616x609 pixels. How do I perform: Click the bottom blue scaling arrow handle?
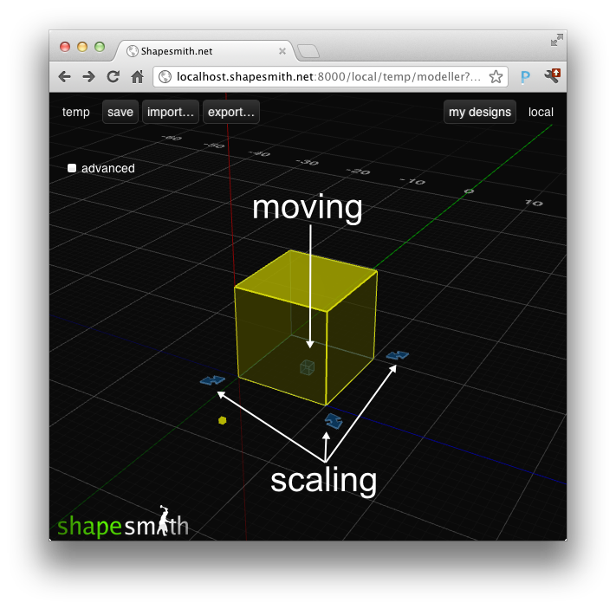click(334, 421)
